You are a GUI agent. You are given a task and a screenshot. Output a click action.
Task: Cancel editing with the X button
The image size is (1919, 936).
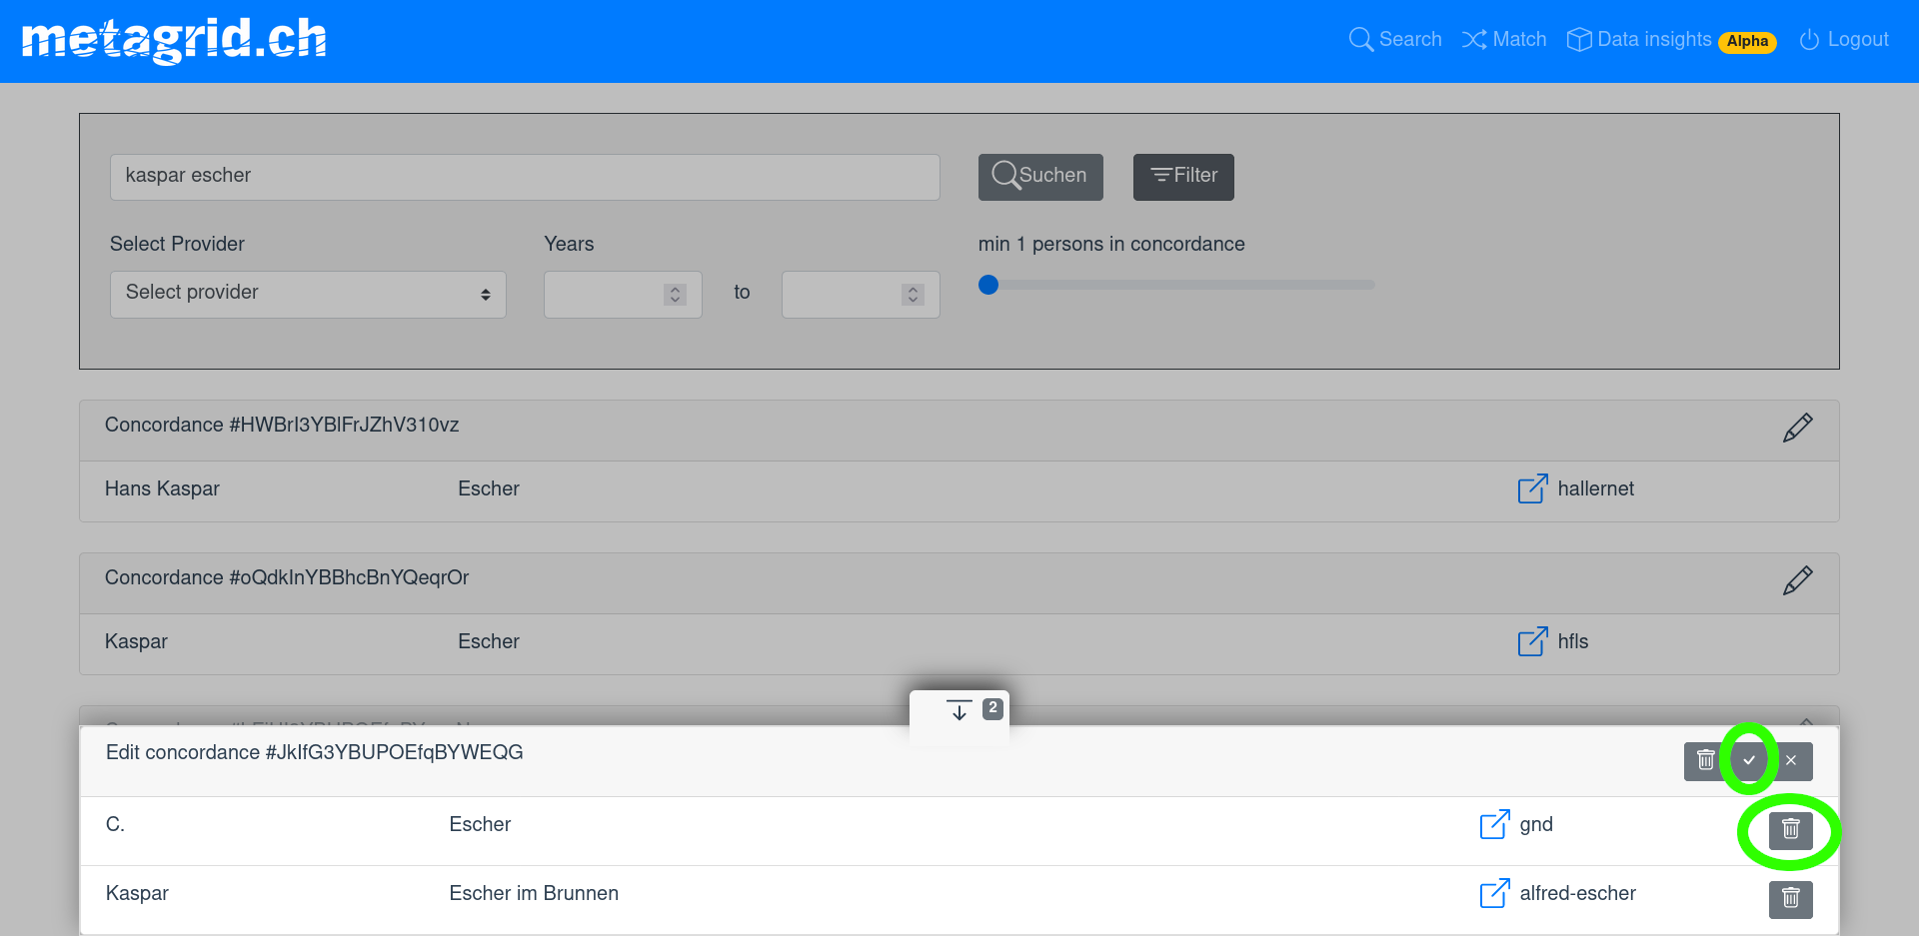pyautogui.click(x=1791, y=760)
